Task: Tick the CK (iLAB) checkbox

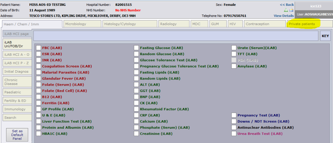Action: (x=136, y=103)
